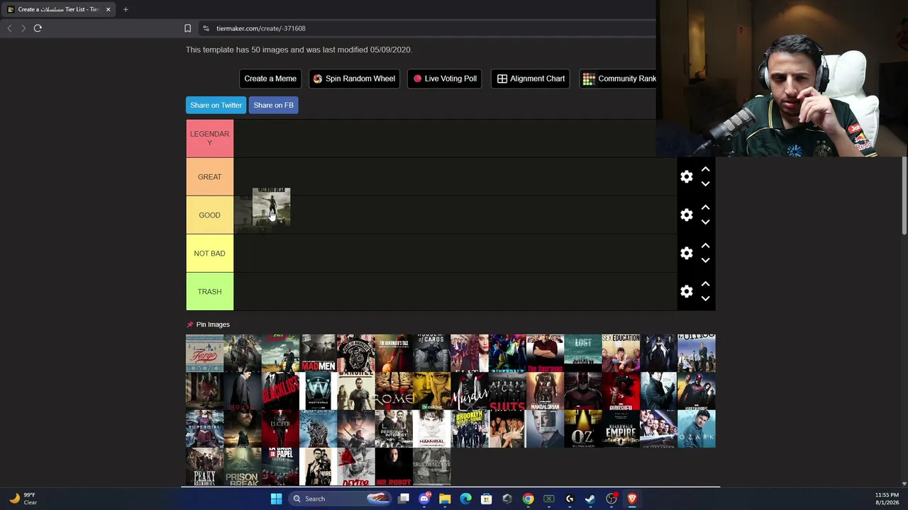Move the NOT BAD tier row down
Image resolution: width=908 pixels, height=510 pixels.
(705, 261)
